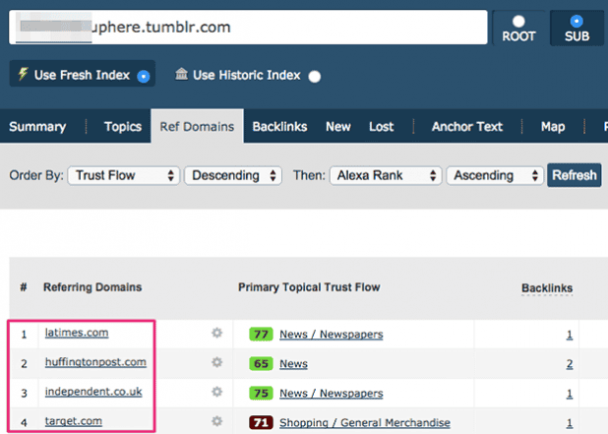The image size is (608, 434).
Task: Click the News topic for huffingtonpost.com
Action: (x=293, y=364)
